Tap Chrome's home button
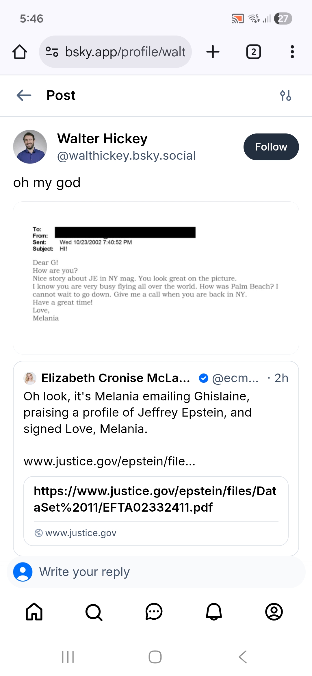The height and width of the screenshot is (676, 312). (x=19, y=52)
